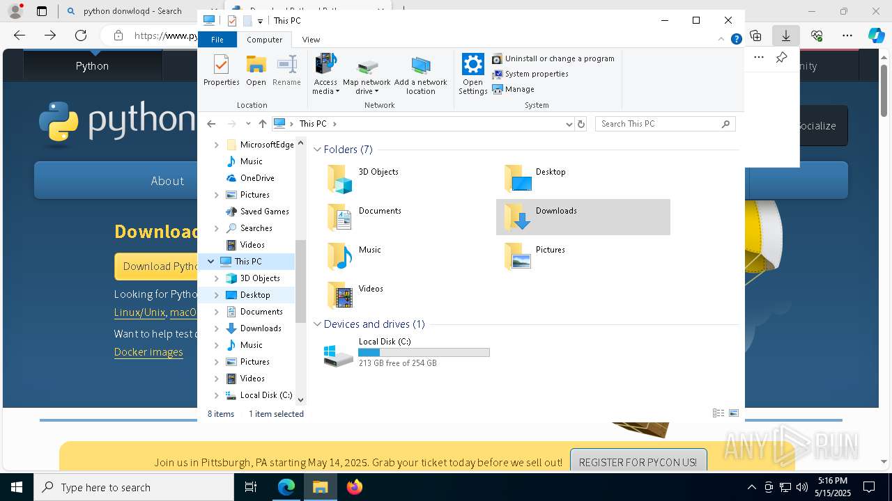Viewport: 892px width, 501px height.
Task: Click the Up one level arrow
Action: coord(263,124)
